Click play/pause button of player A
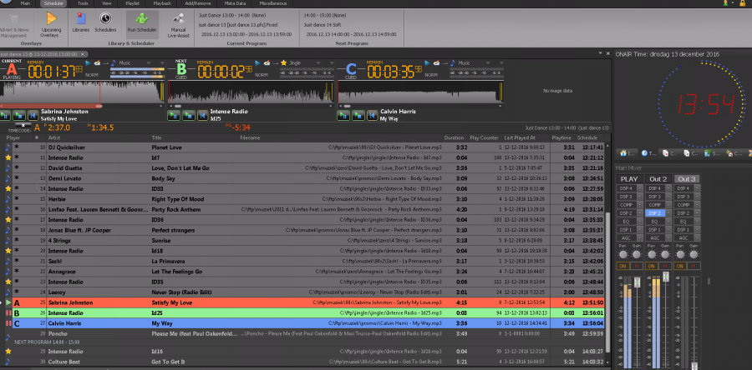The width and height of the screenshot is (752, 370). (x=6, y=115)
